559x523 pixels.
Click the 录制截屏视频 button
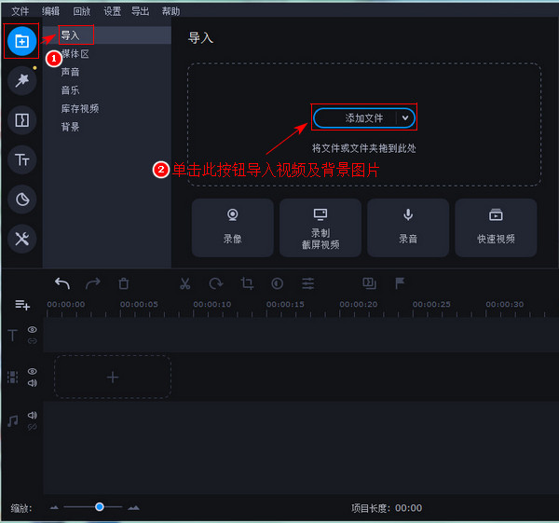click(320, 227)
